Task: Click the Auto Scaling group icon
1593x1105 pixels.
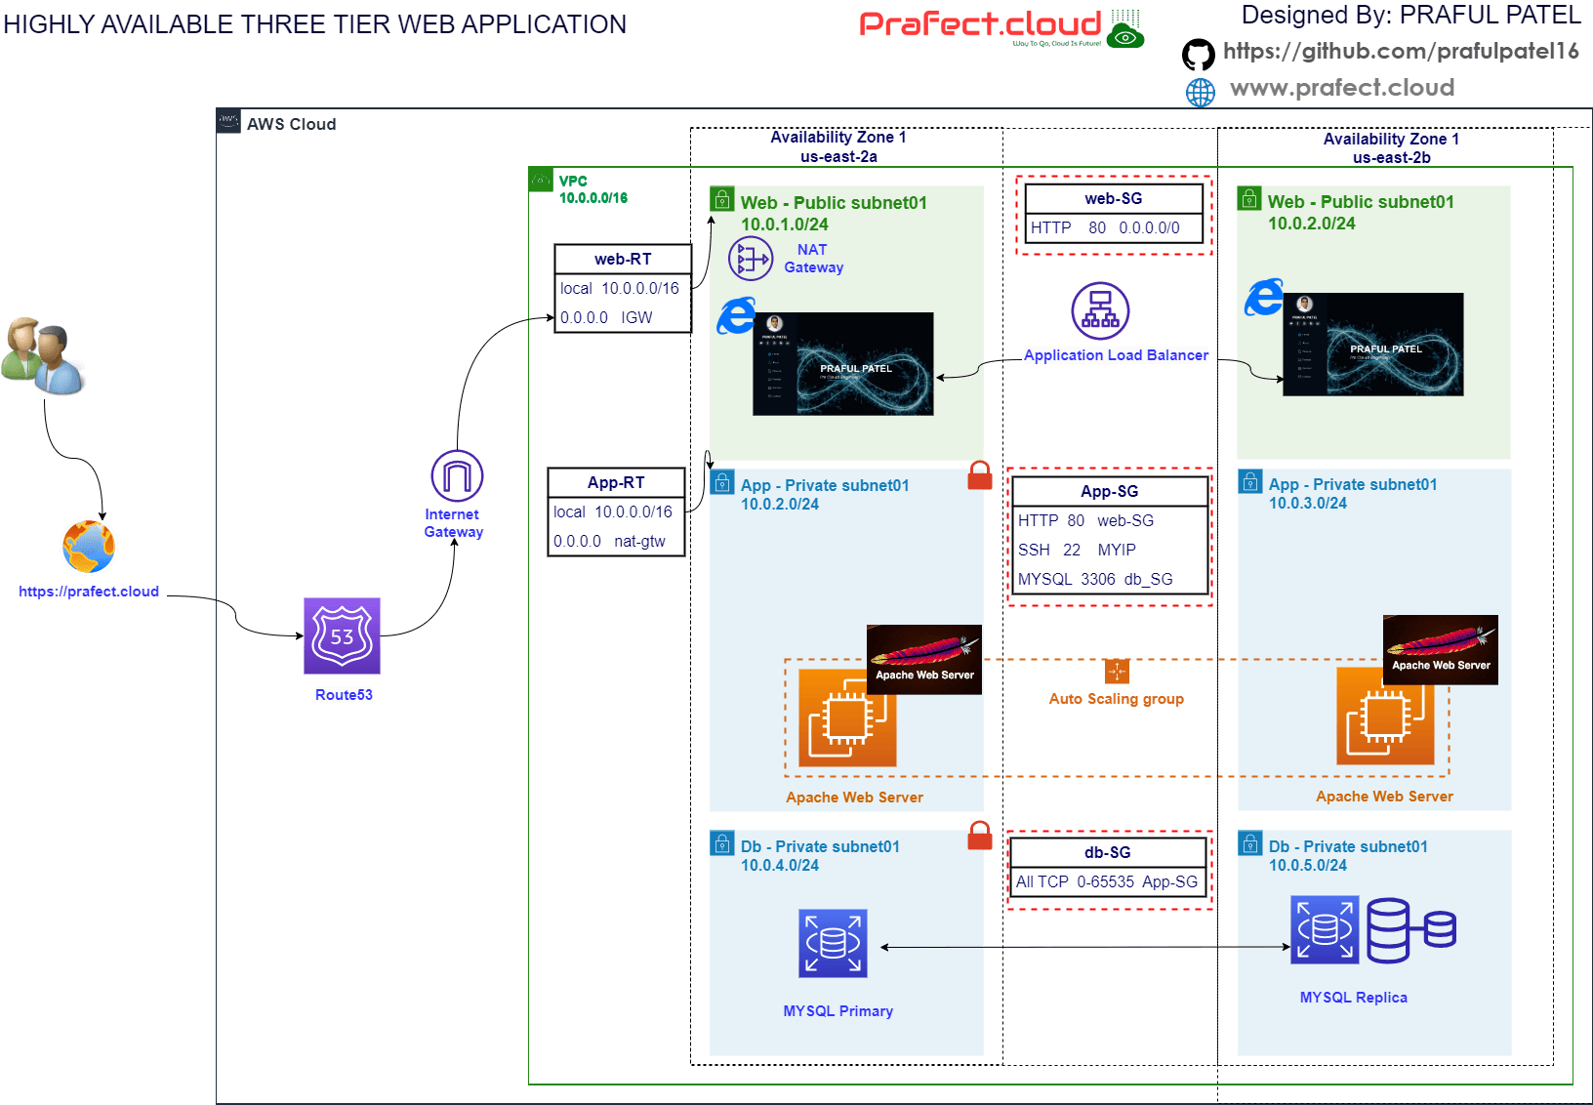Action: [1116, 672]
